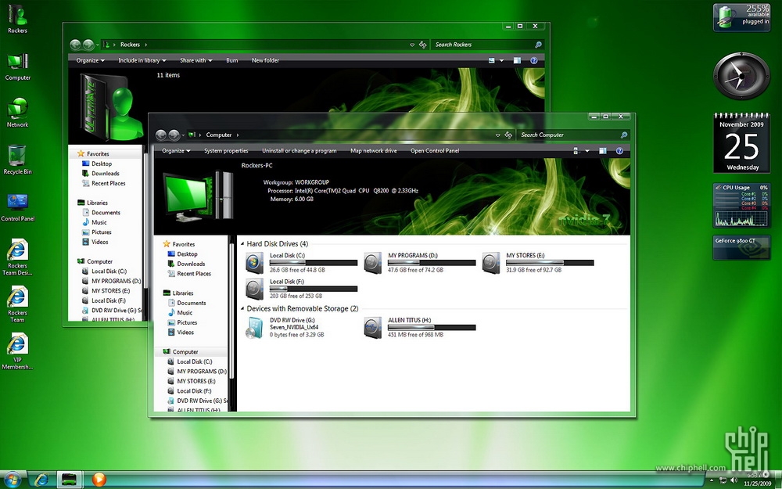Select the ALLEN TITUS (H:) removable drive tile

(420, 327)
